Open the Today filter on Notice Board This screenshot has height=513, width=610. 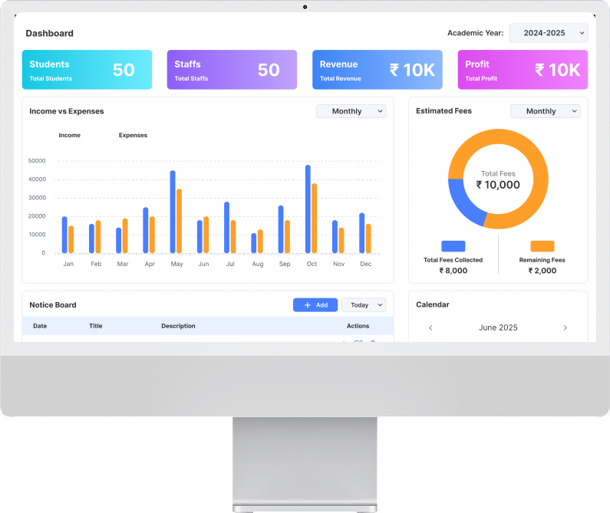tap(364, 305)
